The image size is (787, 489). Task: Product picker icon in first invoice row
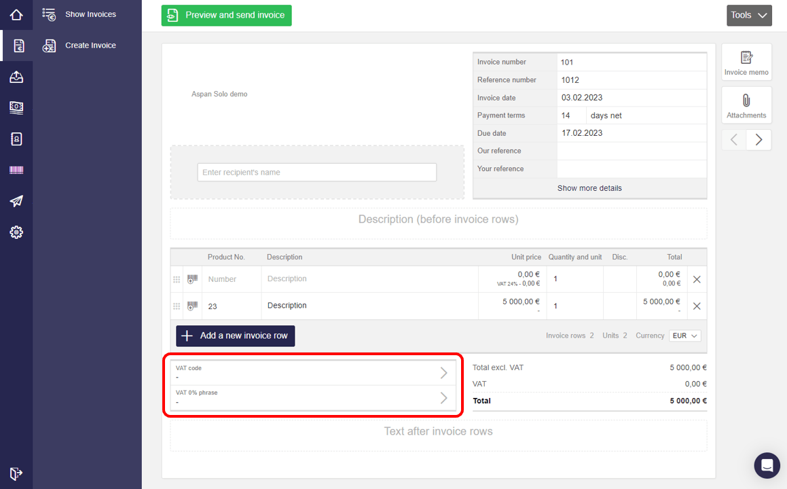click(192, 279)
